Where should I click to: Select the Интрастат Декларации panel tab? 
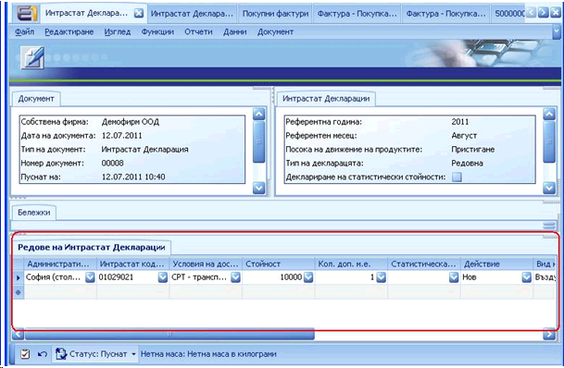(x=326, y=99)
